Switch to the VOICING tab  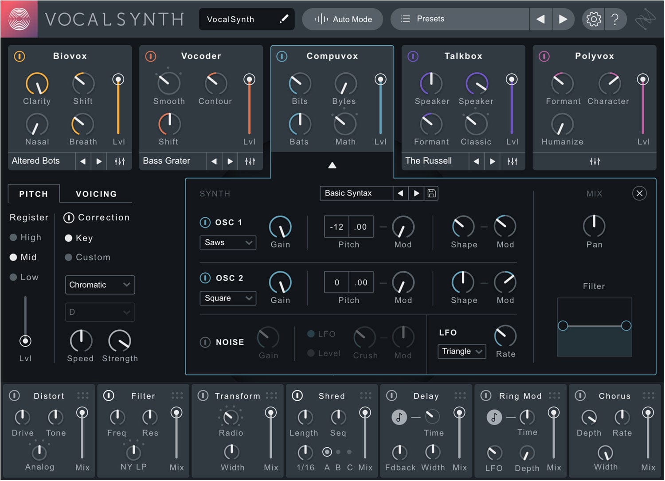tap(96, 194)
